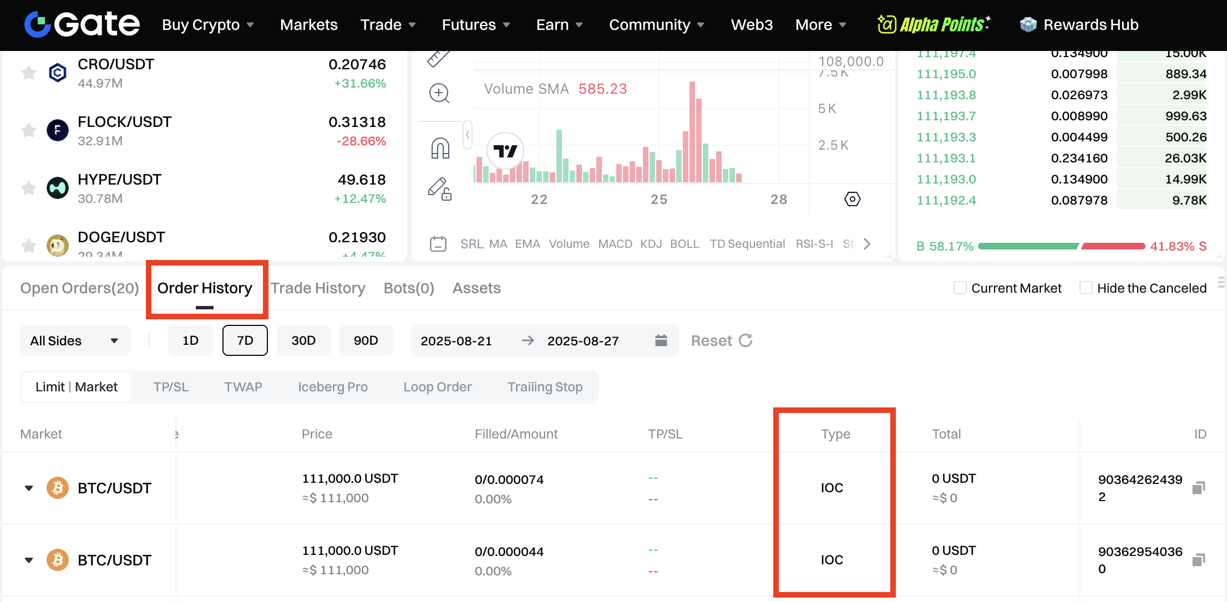Star the HYPE/USDT pair
The image size is (1227, 602).
(x=29, y=188)
